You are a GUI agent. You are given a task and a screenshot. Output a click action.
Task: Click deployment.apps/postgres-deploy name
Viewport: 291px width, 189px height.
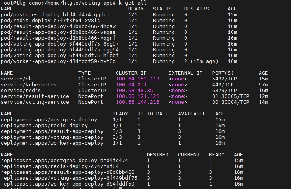coord(49,119)
